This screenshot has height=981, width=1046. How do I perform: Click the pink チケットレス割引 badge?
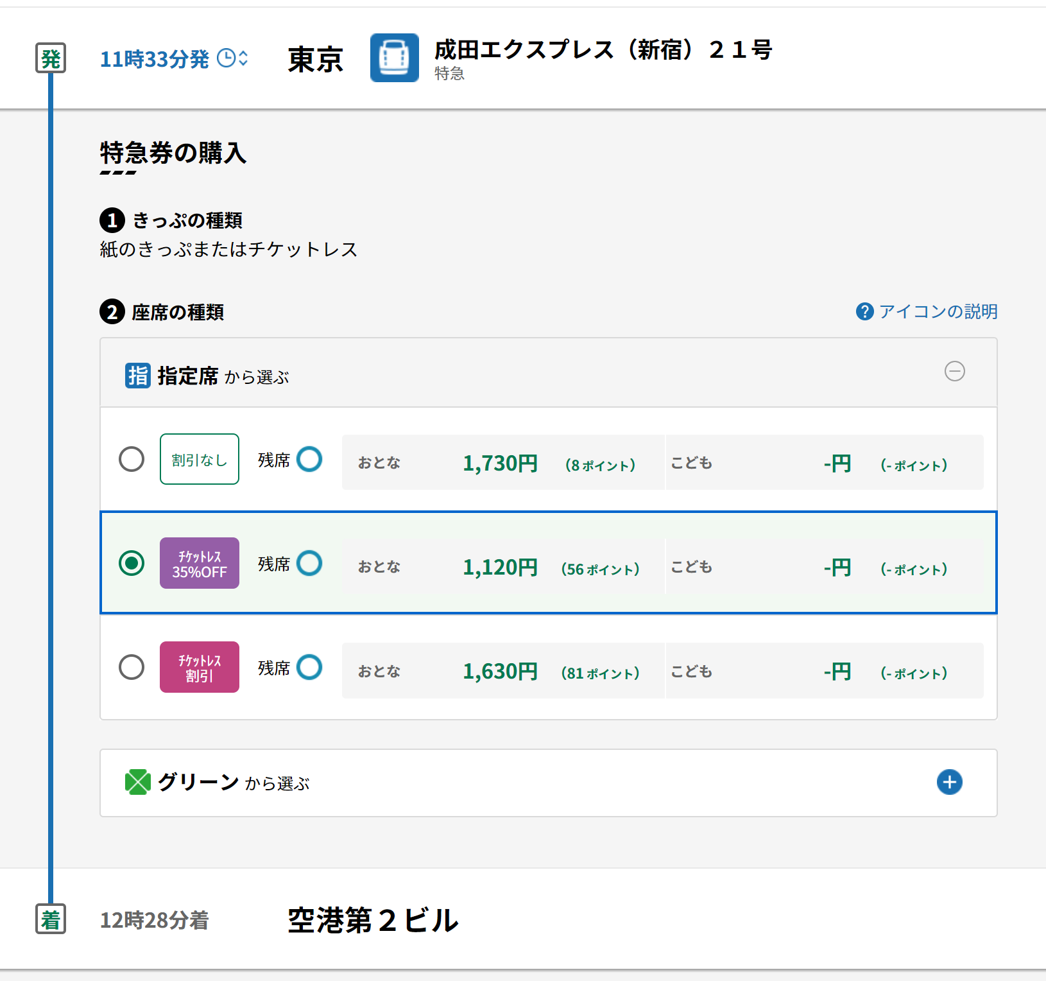(x=200, y=667)
